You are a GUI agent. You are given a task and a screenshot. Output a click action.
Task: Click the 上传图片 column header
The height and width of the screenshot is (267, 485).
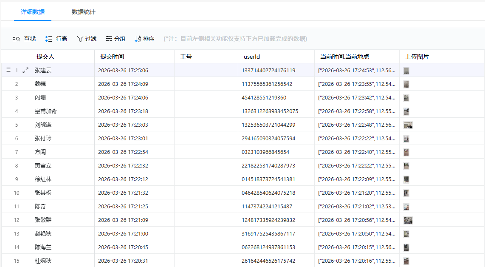(417, 57)
